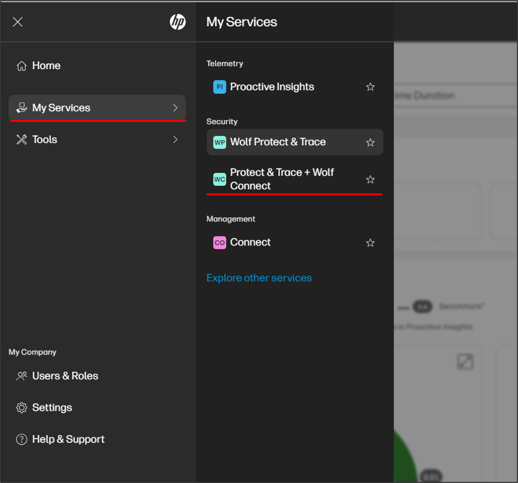Click the Tools wrench icon

tap(22, 140)
